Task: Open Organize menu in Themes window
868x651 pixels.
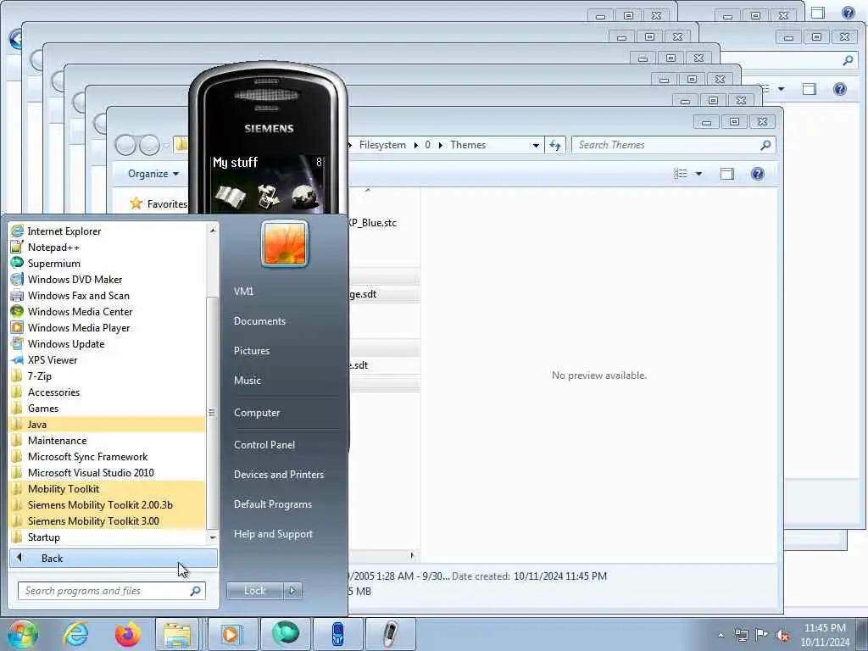Action: (x=153, y=174)
